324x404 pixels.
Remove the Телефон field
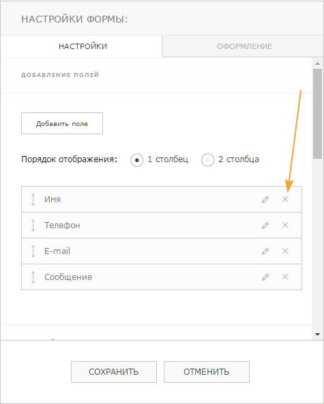tap(285, 226)
